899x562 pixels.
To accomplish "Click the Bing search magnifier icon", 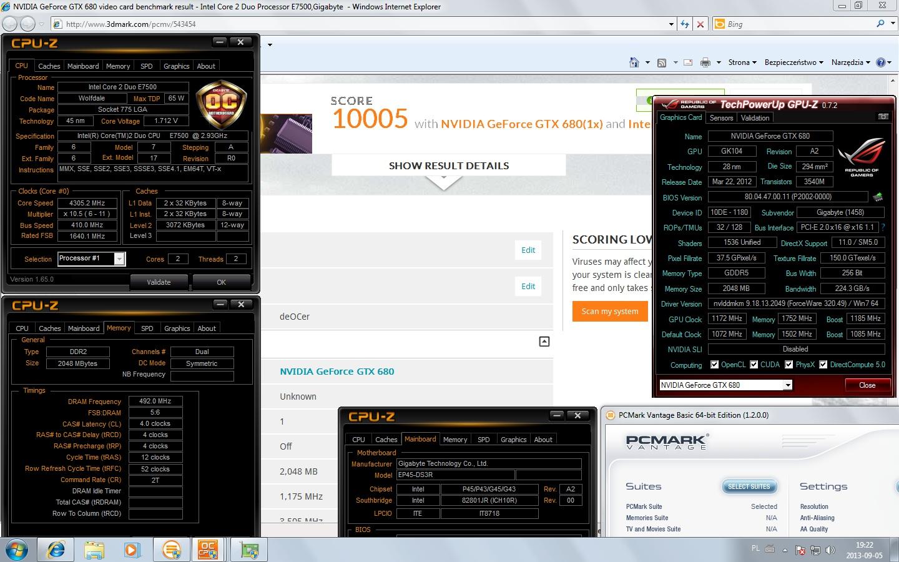I will coord(880,24).
